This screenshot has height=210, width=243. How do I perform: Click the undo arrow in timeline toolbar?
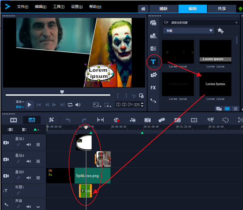coord(68,120)
